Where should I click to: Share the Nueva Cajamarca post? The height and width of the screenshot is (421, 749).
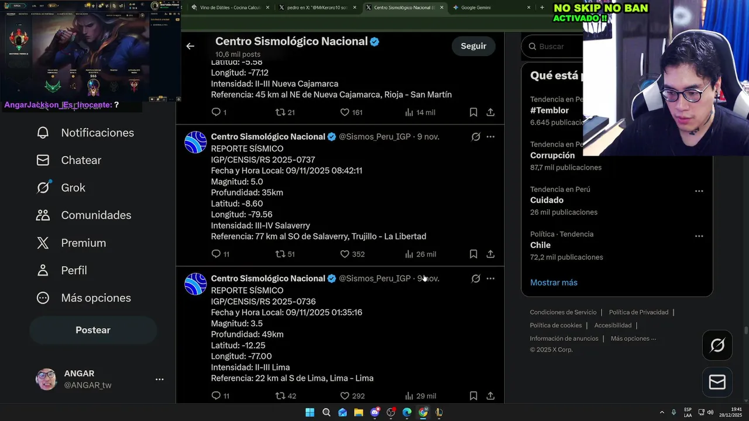tap(490, 112)
